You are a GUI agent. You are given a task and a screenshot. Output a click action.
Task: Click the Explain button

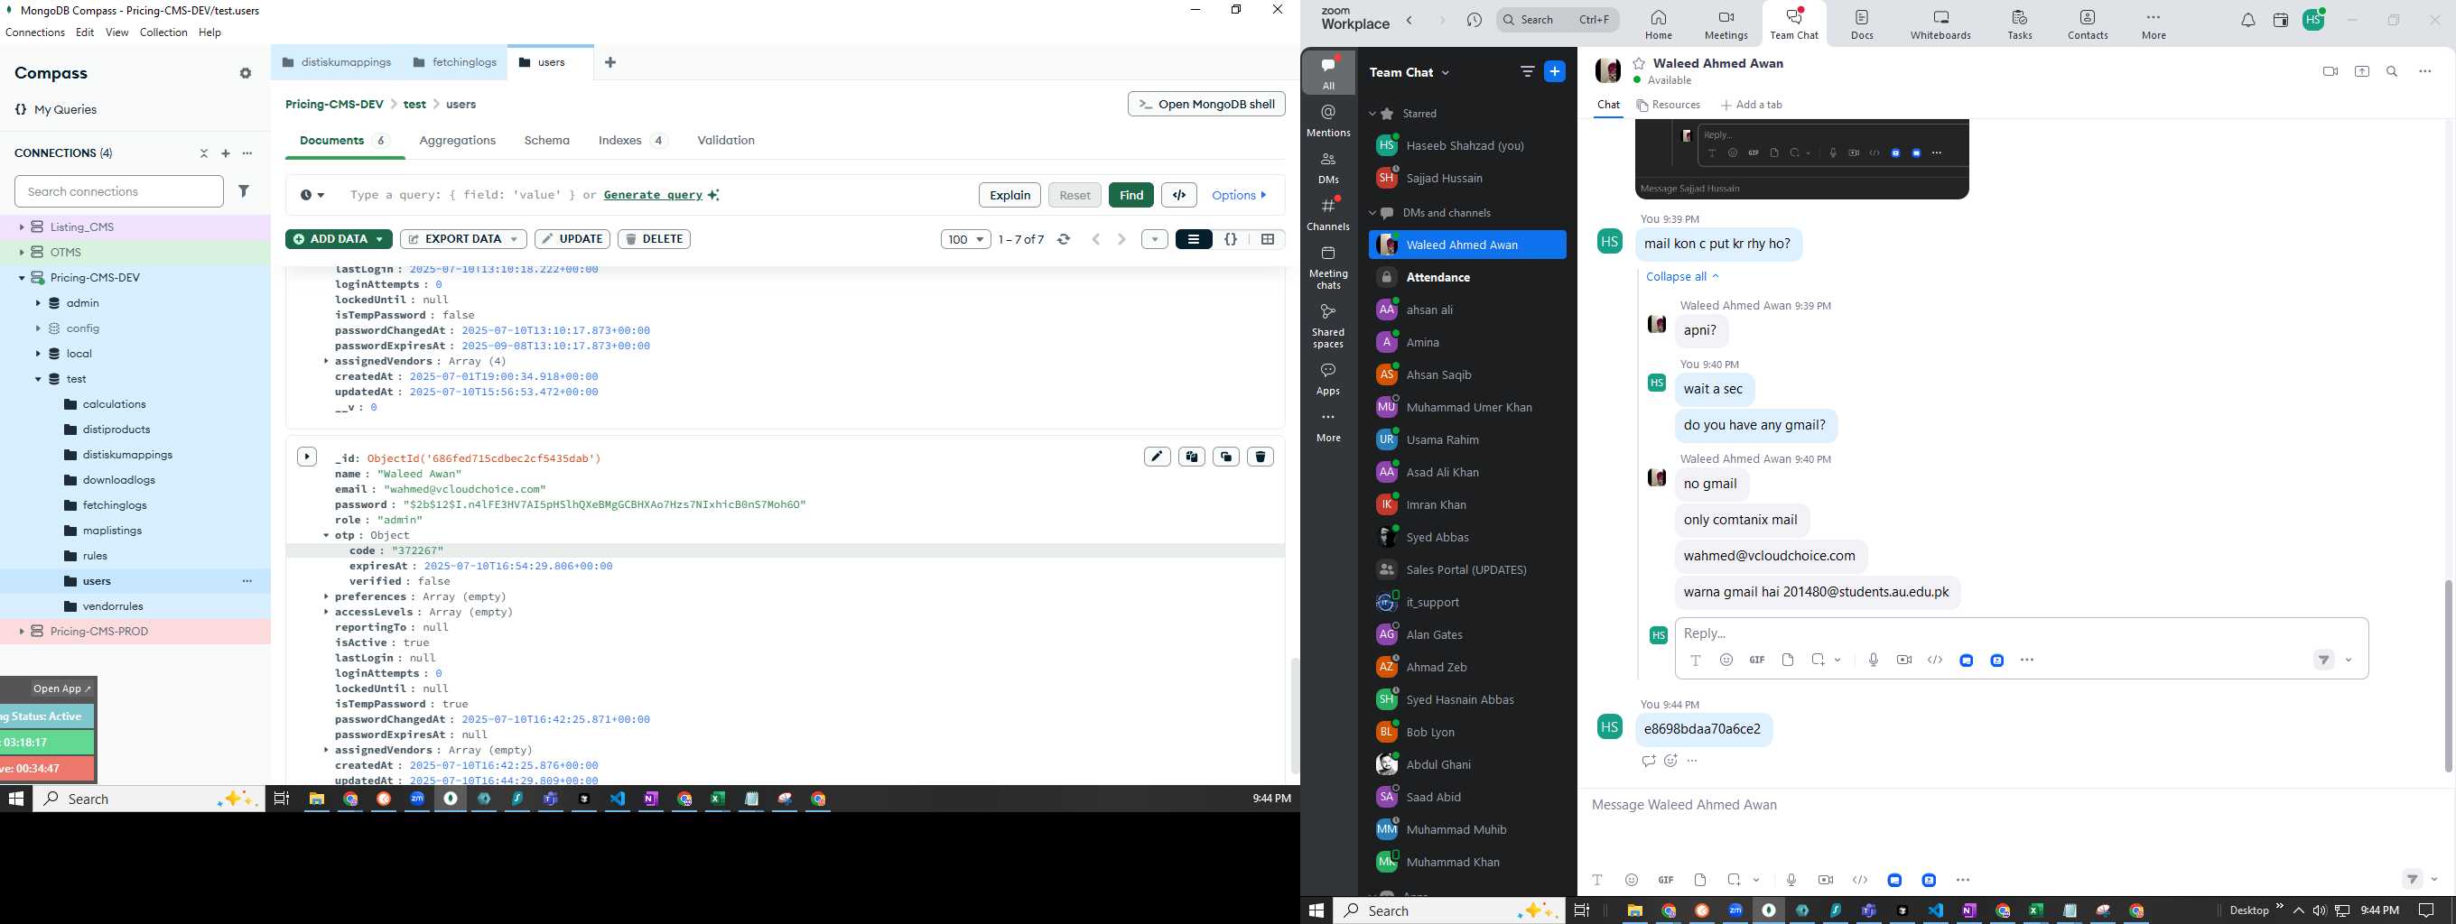point(1009,195)
